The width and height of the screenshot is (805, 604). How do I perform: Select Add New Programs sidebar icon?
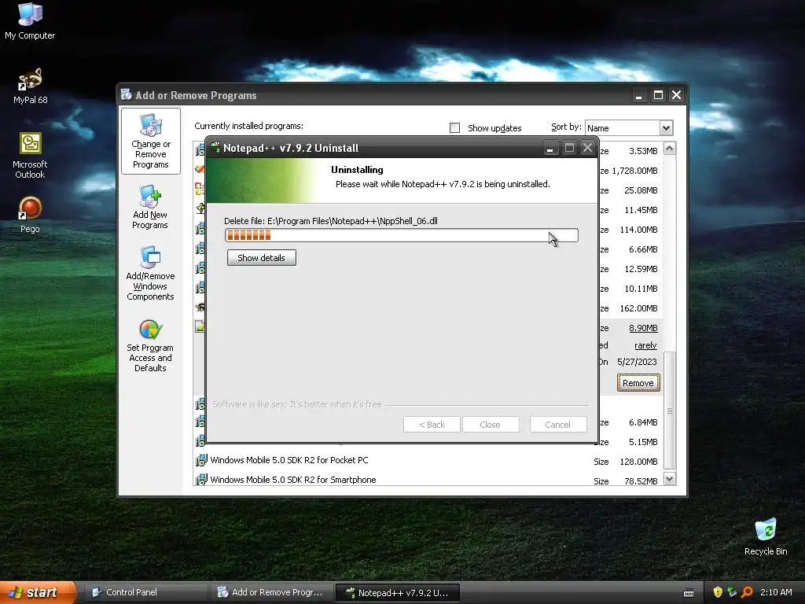[x=150, y=208]
